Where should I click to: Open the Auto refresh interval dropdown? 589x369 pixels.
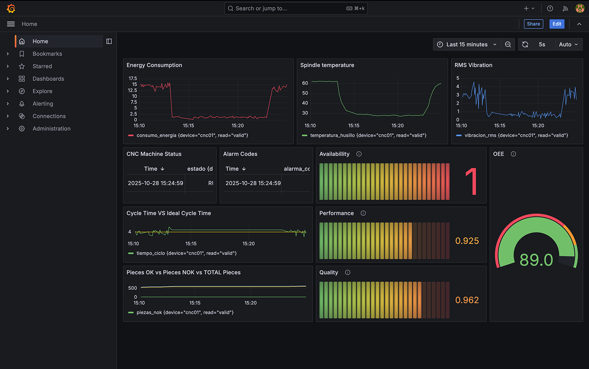point(568,45)
